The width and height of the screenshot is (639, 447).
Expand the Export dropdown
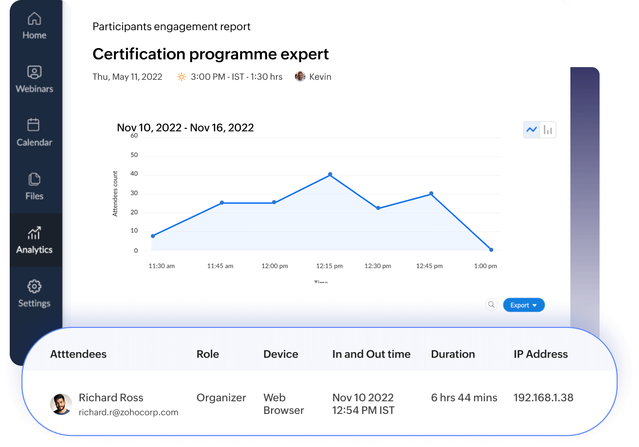[x=524, y=305]
